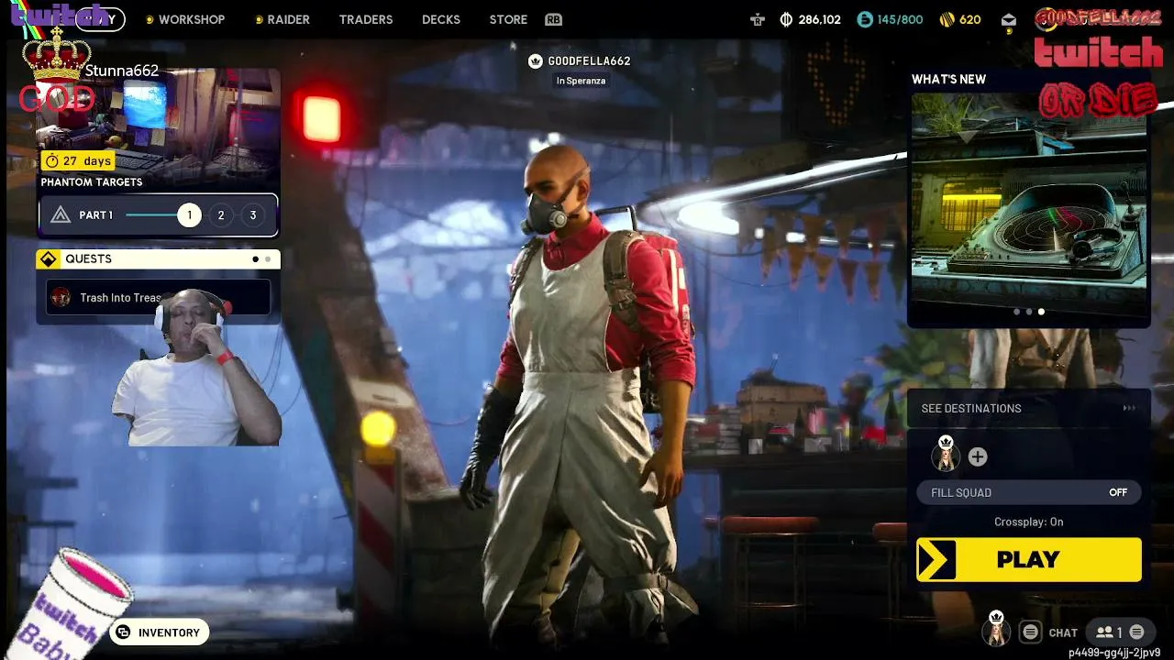
Task: Open the Chat menu icon
Action: pyautogui.click(x=1031, y=632)
